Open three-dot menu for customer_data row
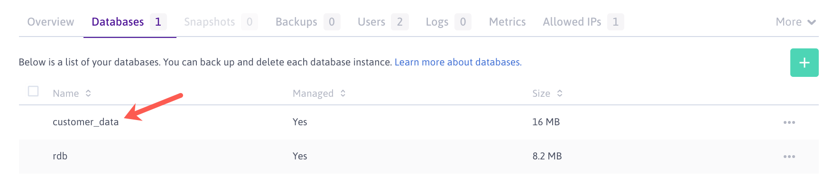The width and height of the screenshot is (833, 186). click(789, 122)
